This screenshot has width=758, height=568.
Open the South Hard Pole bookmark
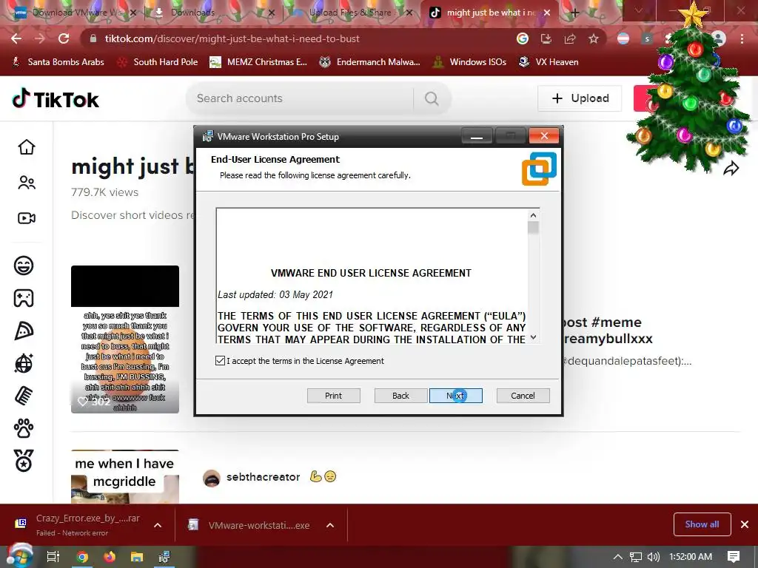click(158, 62)
